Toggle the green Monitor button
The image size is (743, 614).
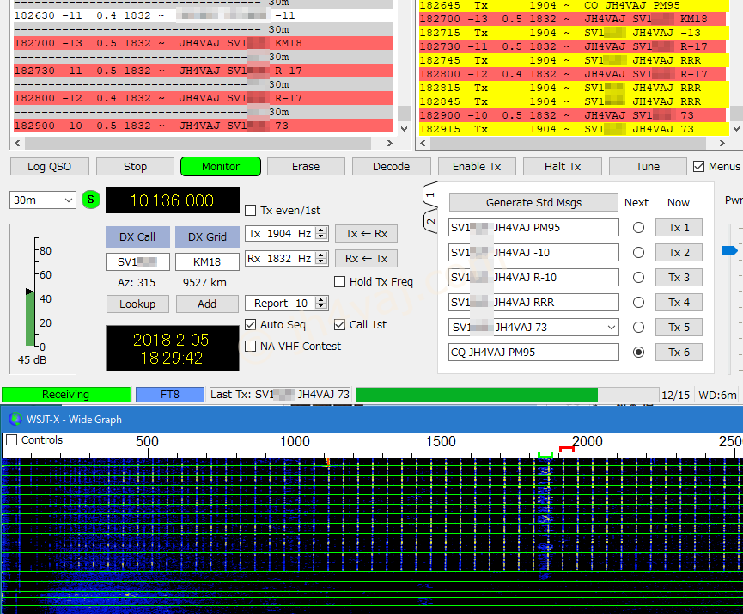[x=221, y=167]
